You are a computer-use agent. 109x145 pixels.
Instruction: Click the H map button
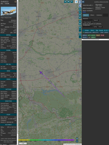pyautogui.click(x=68, y=2)
